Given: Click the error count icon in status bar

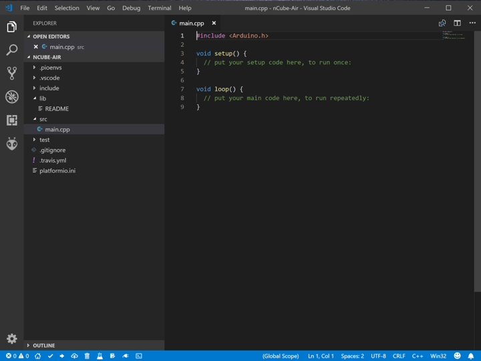Looking at the screenshot, I should 9,356.
